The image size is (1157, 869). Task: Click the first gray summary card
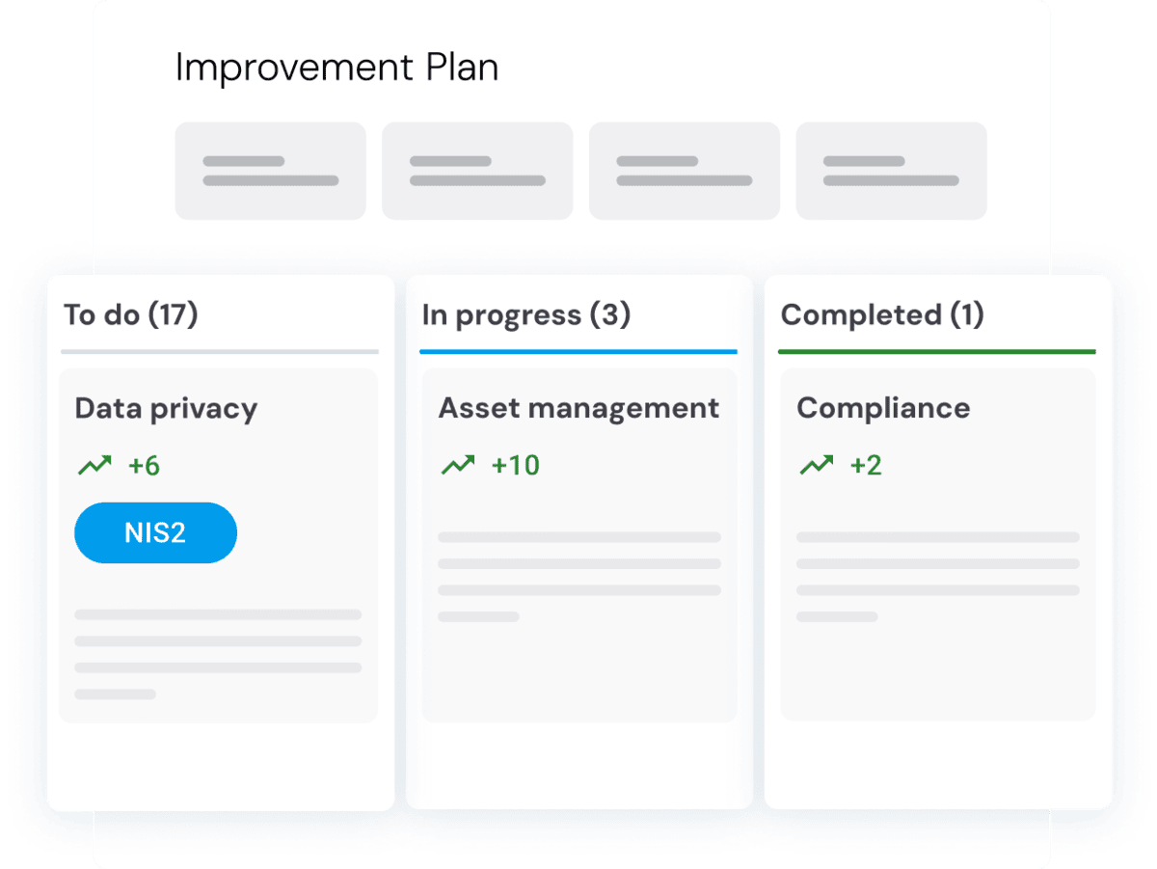270,171
